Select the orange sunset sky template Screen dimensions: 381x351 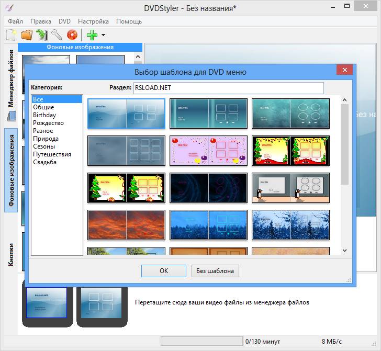tap(126, 225)
